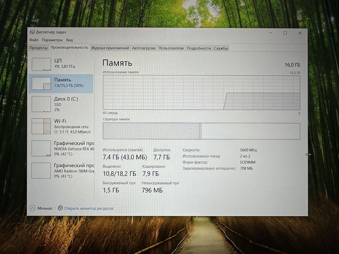Click the Структура памяти label

[x=116, y=119]
